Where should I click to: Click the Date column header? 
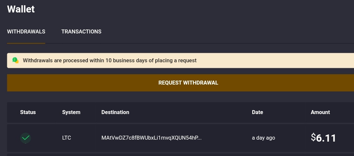(x=257, y=112)
